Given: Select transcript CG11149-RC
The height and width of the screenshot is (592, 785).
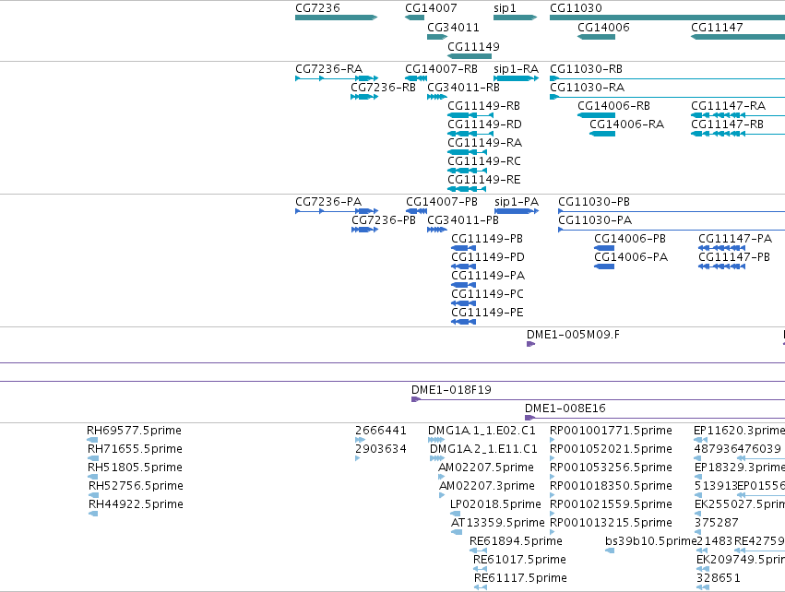Looking at the screenshot, I should [x=467, y=171].
